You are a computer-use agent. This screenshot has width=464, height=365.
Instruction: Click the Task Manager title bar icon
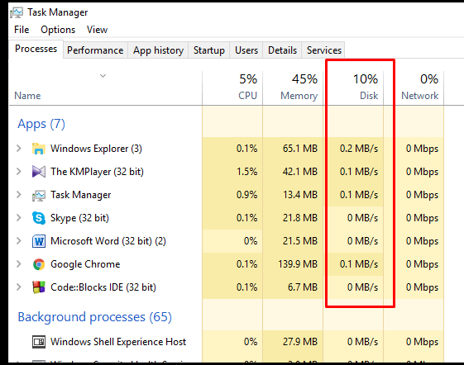coord(17,12)
